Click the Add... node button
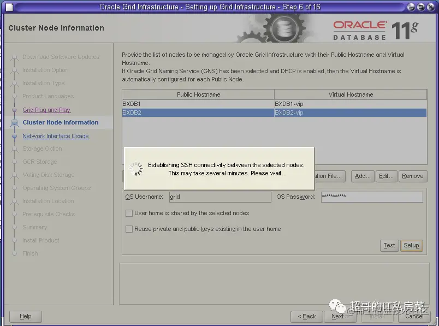Image resolution: width=439 pixels, height=326 pixels. point(363,176)
